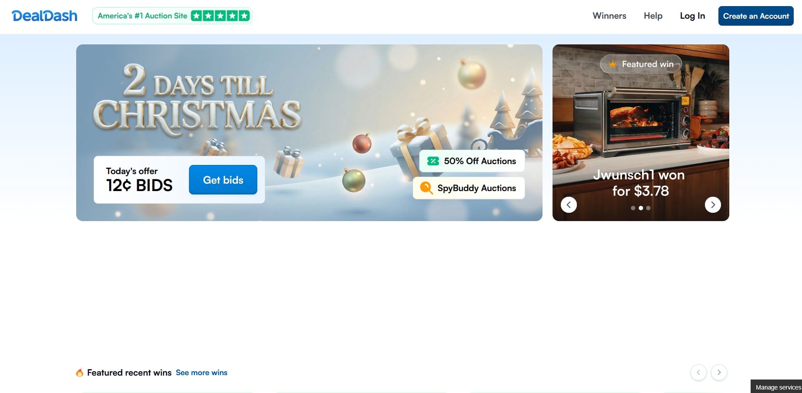
Task: Click the Create an Account button
Action: 756,16
